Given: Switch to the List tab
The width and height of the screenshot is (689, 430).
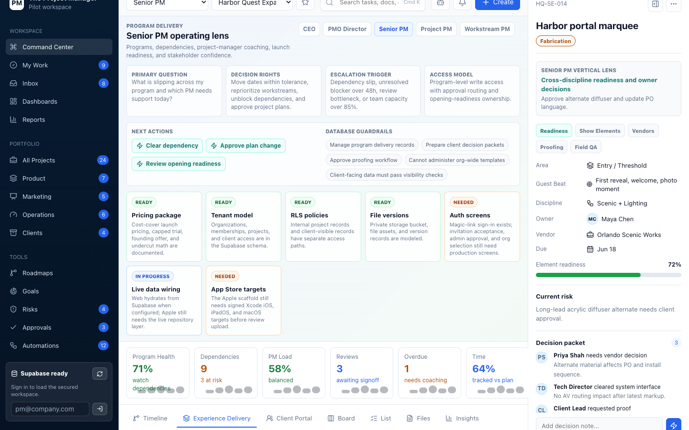Looking at the screenshot, I should [381, 418].
